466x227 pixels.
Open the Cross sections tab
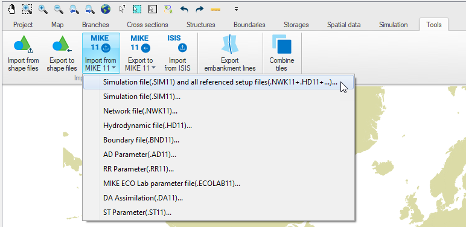coord(147,25)
